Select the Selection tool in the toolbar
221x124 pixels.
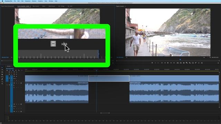[x=2, y=68]
